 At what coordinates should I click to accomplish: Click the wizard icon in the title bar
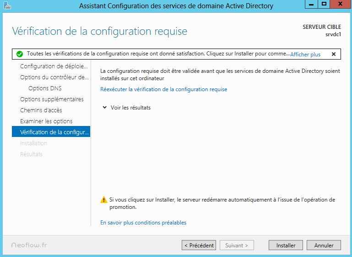pos(6,5)
